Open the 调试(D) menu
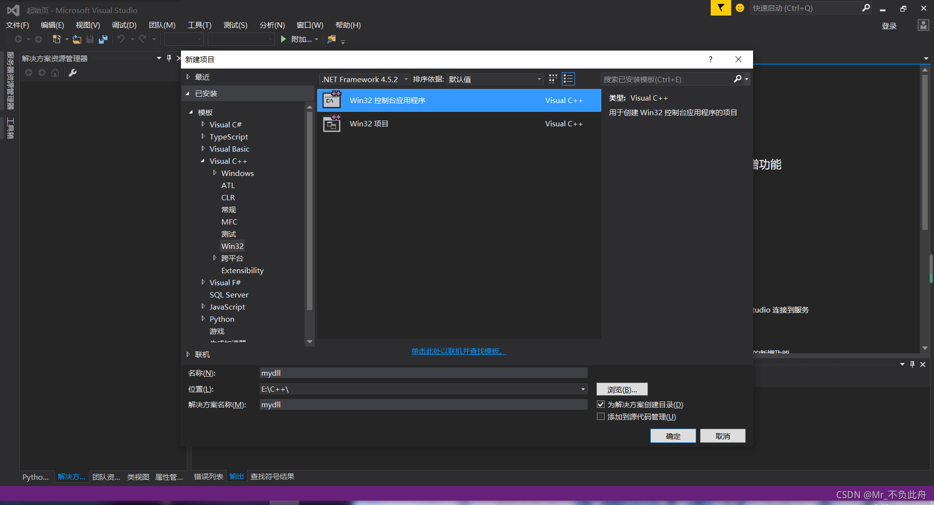This screenshot has height=505, width=934. pos(124,25)
